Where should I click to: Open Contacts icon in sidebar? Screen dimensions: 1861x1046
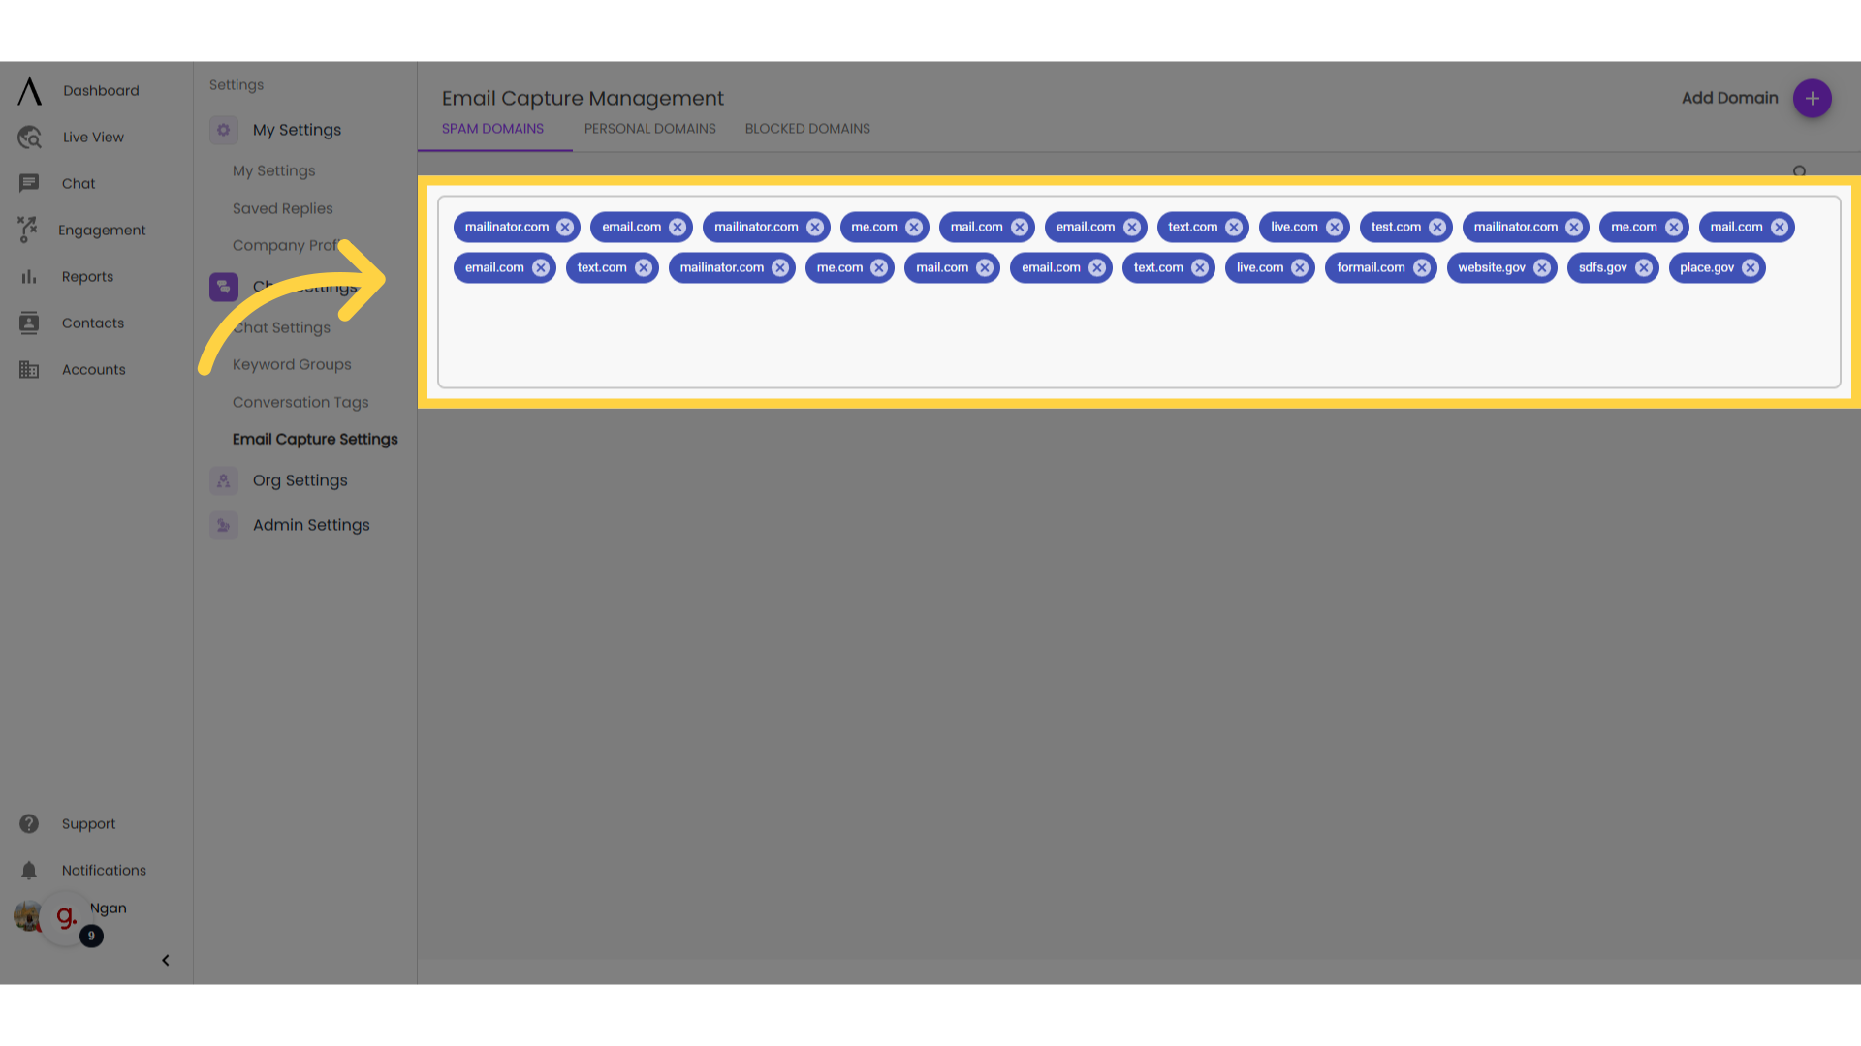pos(28,323)
